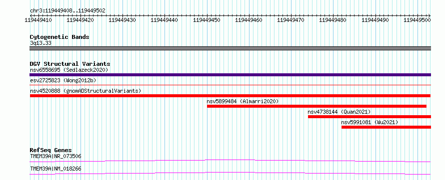Click the magenta TMEM39A|NM_018266 transcript line
The width and height of the screenshot is (445, 180).
pyautogui.click(x=230, y=173)
